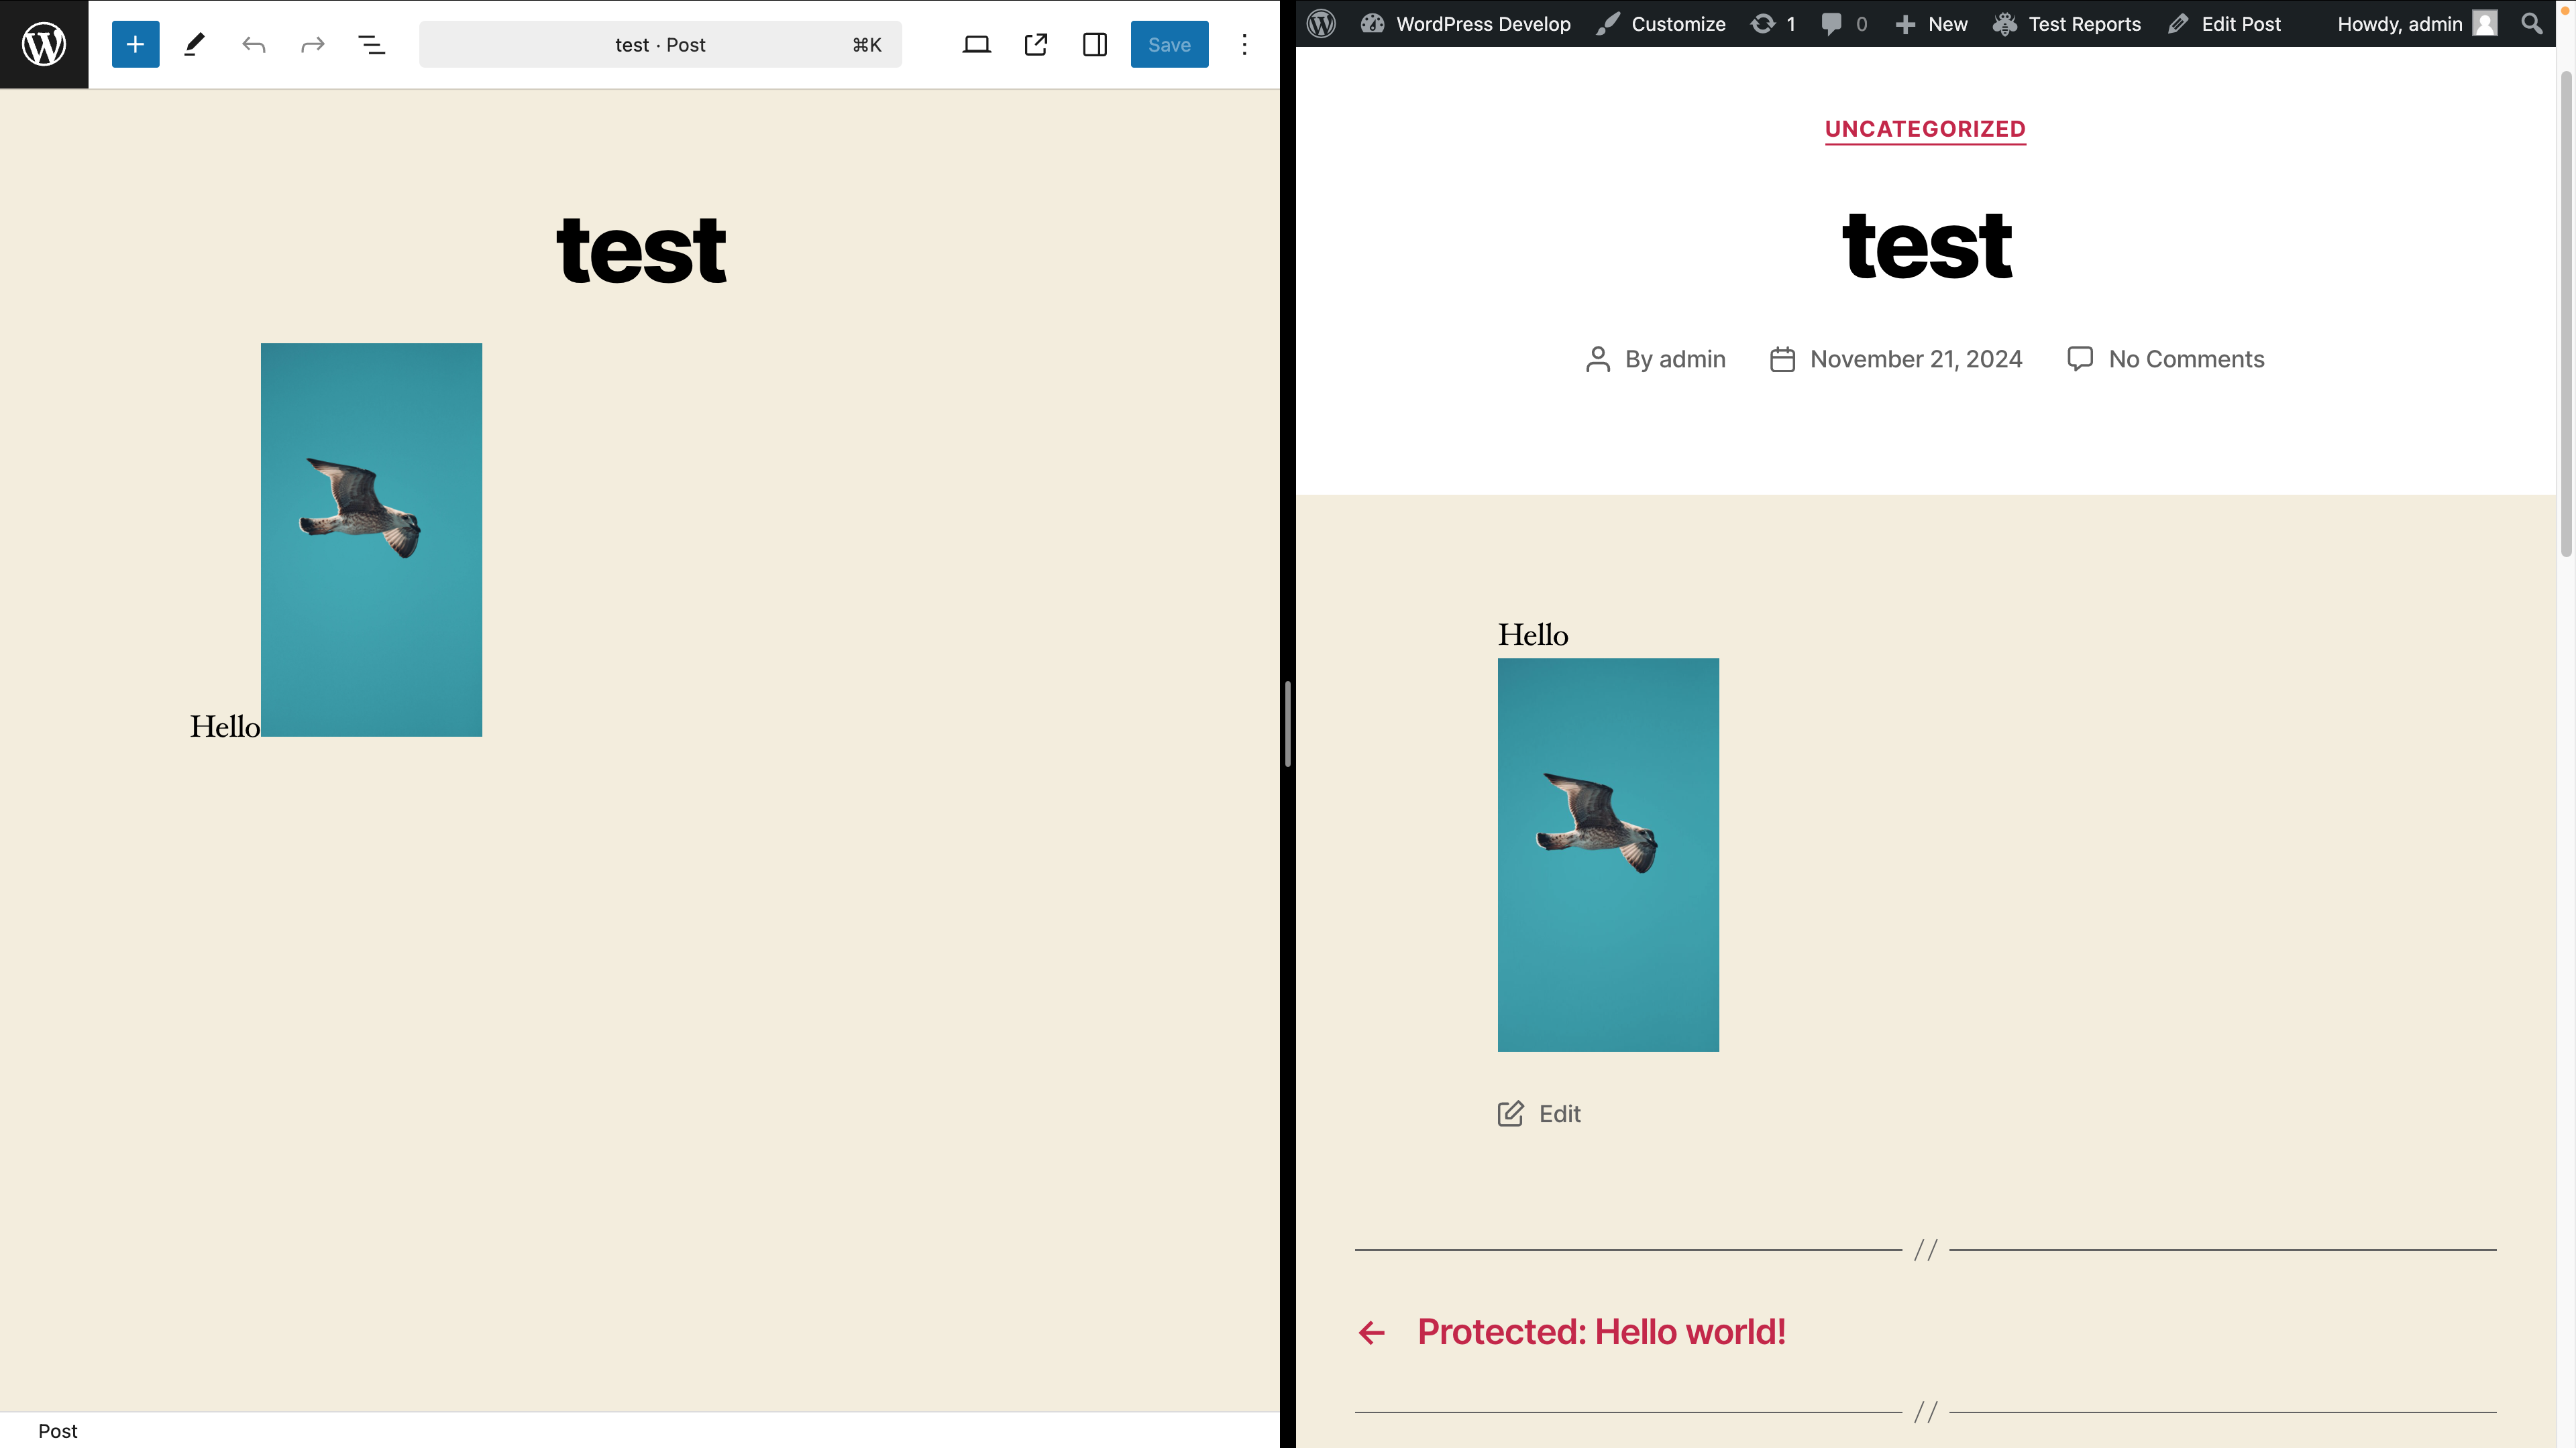2576x1448 pixels.
Task: Click the Undo arrow
Action: point(254,44)
